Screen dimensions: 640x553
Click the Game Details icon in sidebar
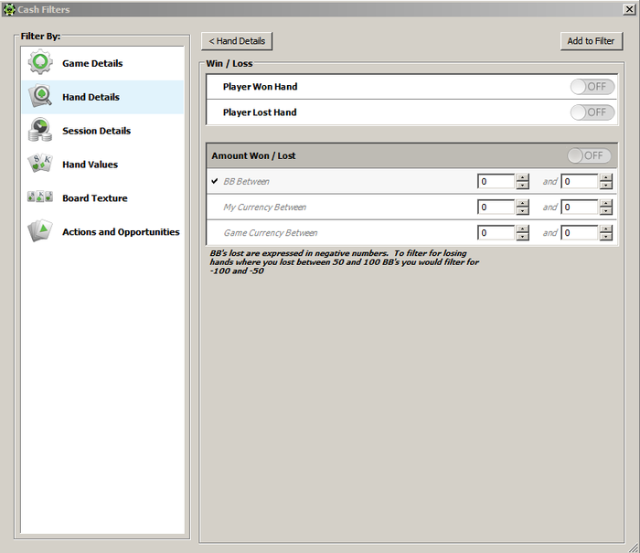(x=40, y=63)
